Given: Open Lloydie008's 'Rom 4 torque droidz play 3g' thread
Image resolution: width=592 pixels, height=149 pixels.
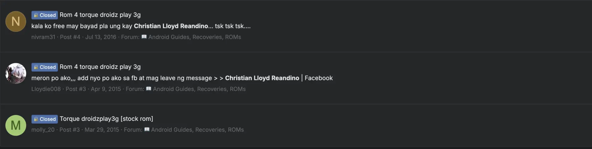Looking at the screenshot, I should [x=100, y=67].
